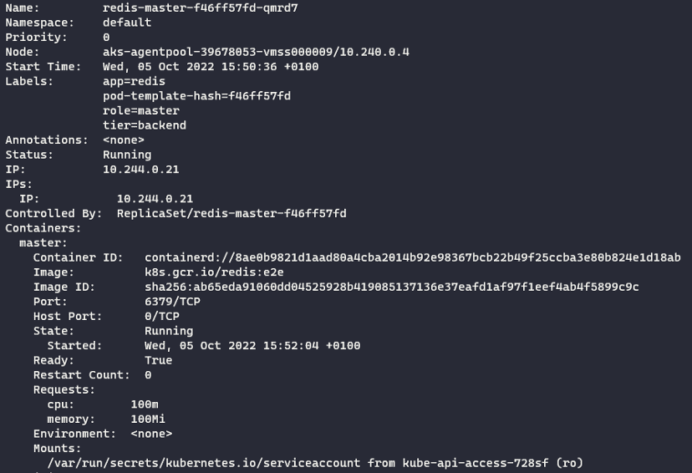Click the Host Port value 0/TCP
692x473 pixels.
point(162,316)
